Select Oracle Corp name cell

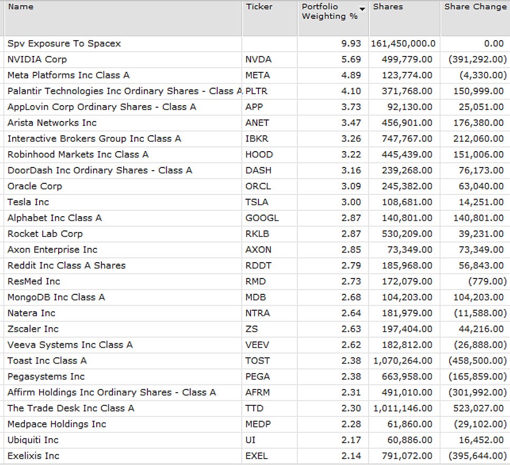[x=35, y=187]
